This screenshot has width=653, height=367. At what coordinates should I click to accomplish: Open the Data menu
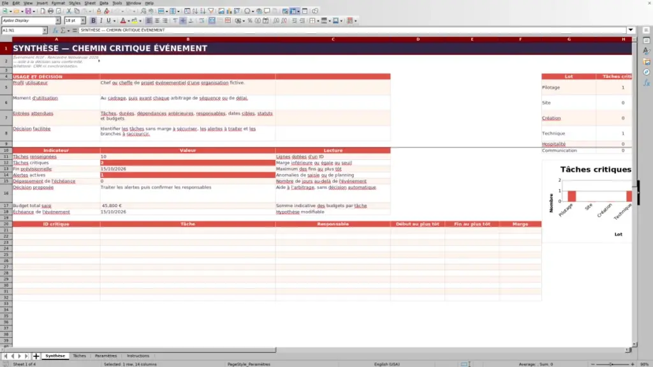[x=104, y=3]
